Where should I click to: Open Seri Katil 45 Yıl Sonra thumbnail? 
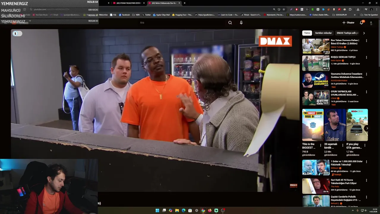pyautogui.click(x=316, y=186)
